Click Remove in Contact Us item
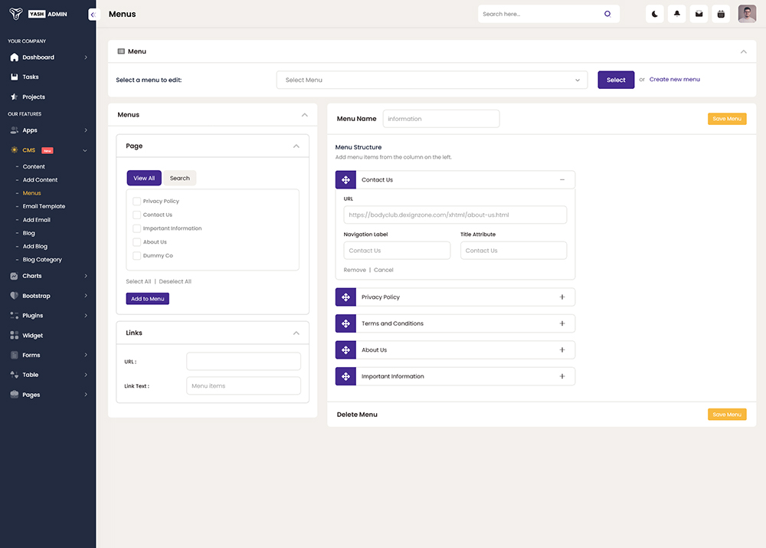This screenshot has height=548, width=766. [x=355, y=270]
